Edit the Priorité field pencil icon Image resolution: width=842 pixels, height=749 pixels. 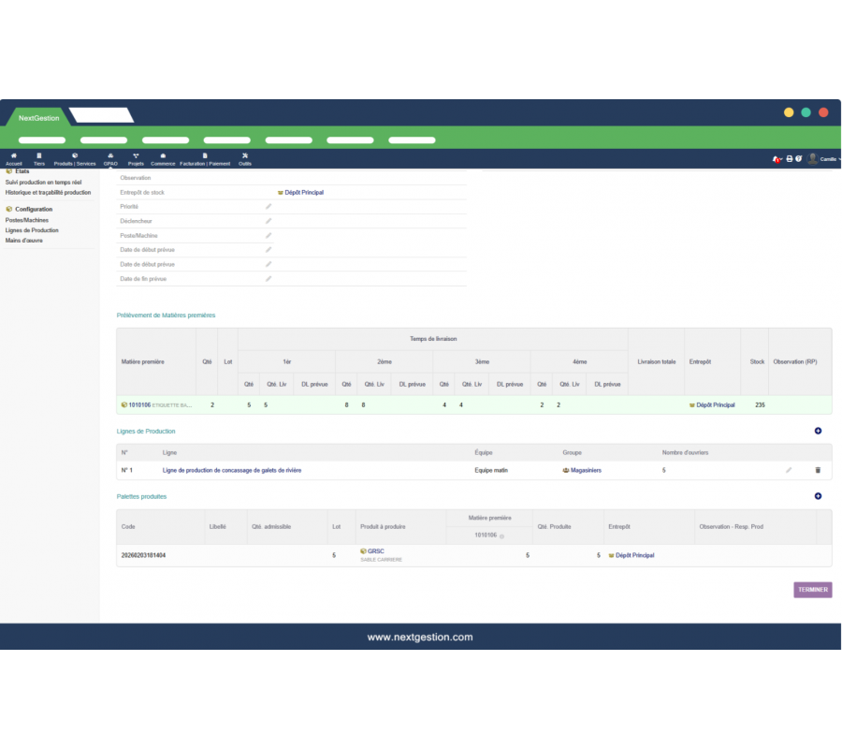[269, 206]
